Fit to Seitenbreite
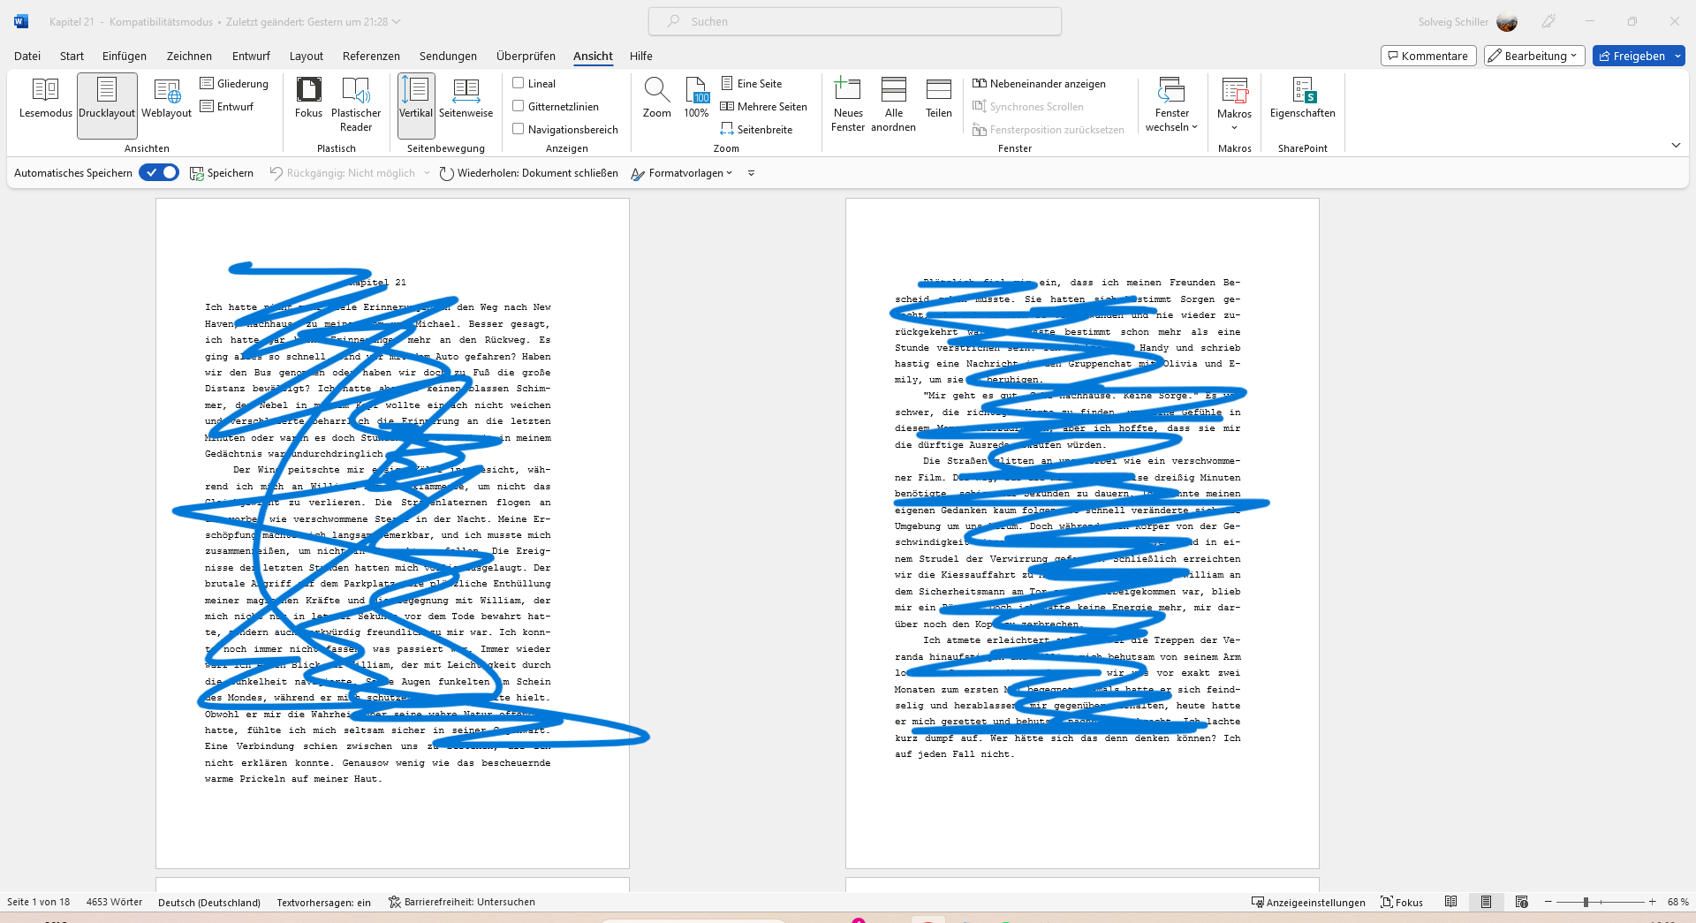Screen dimensions: 1696x923 click(x=756, y=130)
